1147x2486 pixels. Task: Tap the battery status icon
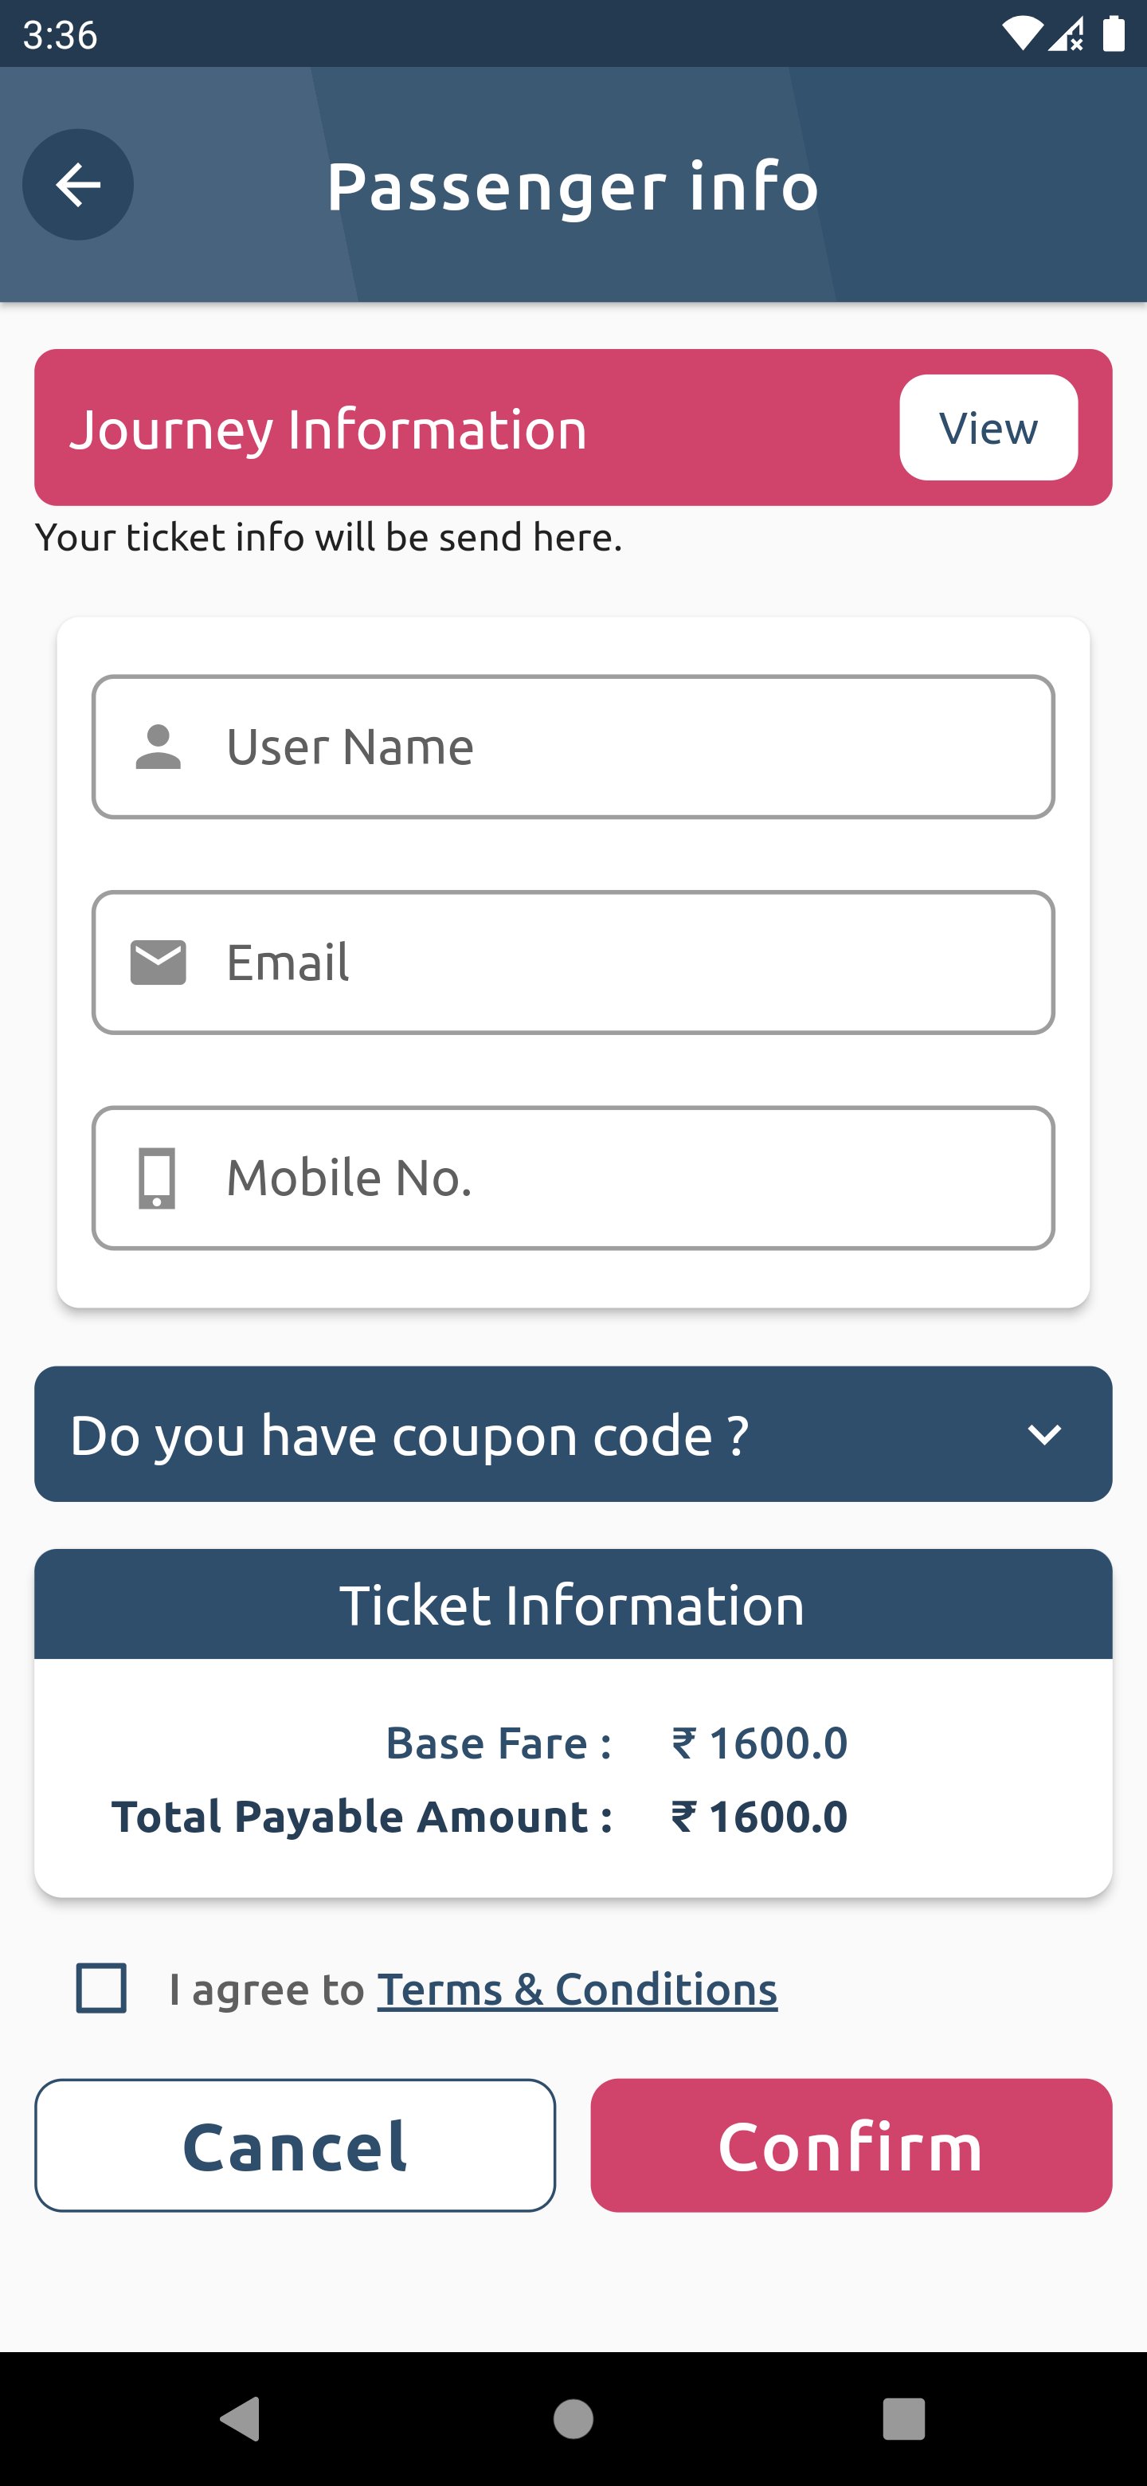point(1114,35)
